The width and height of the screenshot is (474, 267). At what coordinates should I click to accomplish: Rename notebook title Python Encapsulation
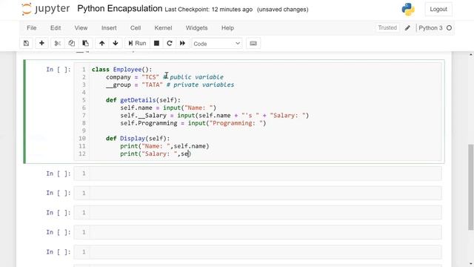click(x=120, y=8)
